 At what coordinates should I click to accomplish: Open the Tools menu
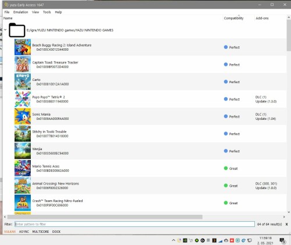[47, 12]
